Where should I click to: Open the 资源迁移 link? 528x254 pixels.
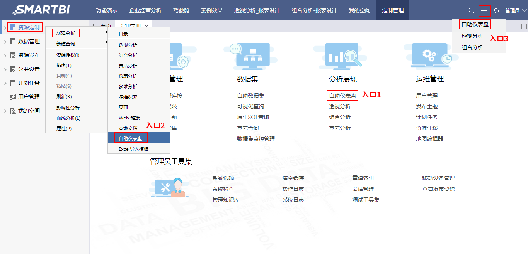coord(427,128)
